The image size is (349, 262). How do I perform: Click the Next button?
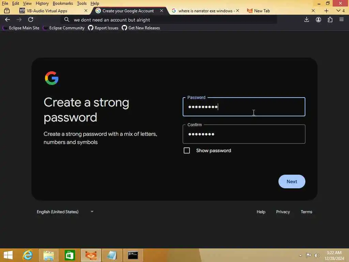(292, 181)
